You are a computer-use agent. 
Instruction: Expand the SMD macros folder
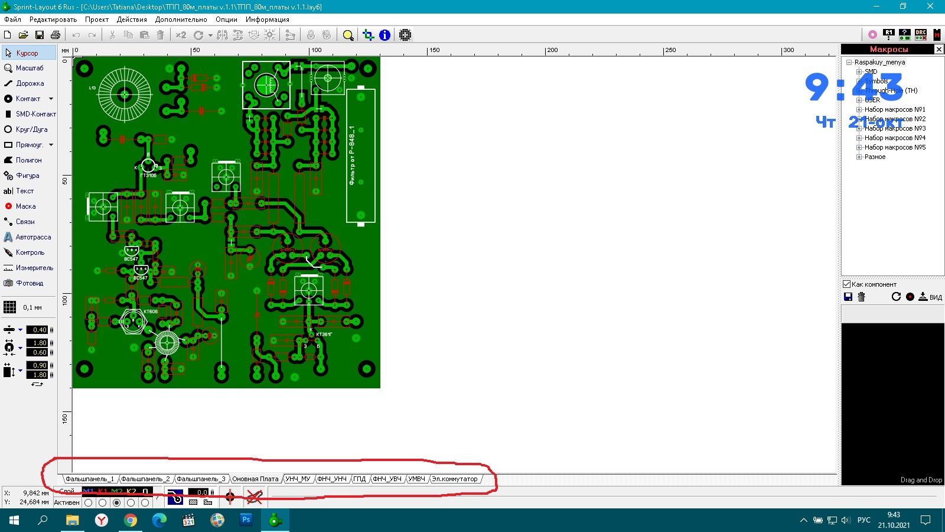(859, 72)
